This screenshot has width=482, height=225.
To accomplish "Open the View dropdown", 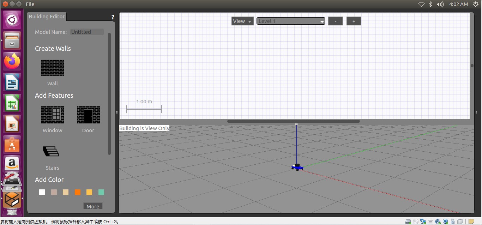I will [x=242, y=21].
